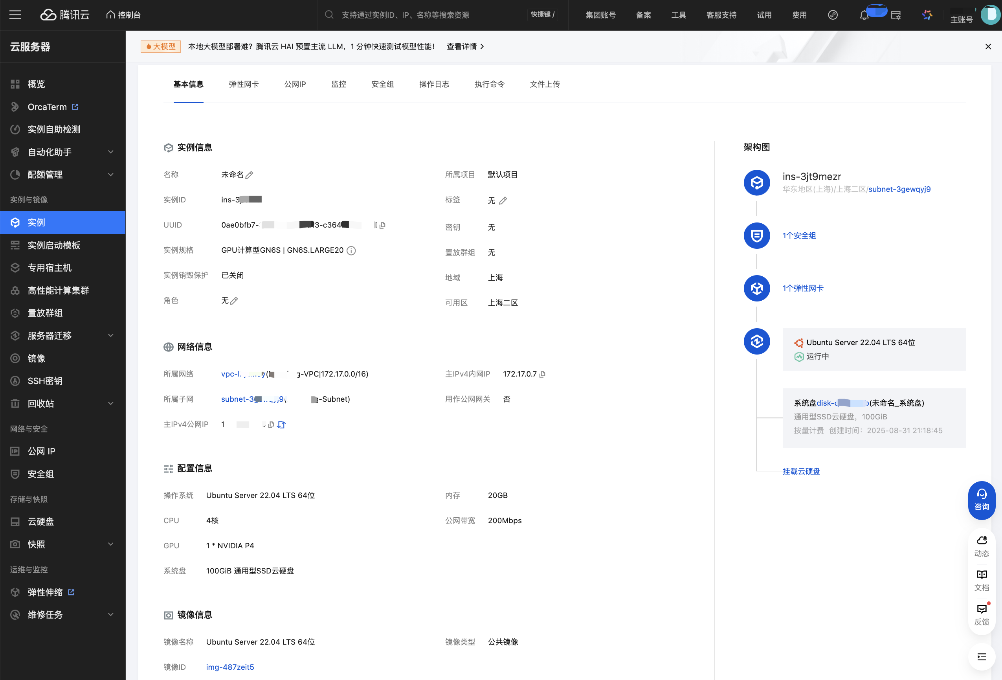
Task: Focus the resource search field
Action: click(x=431, y=15)
